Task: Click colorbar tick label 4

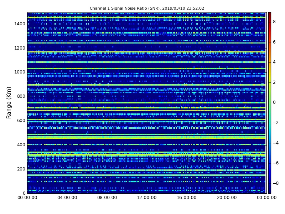Action: (x=274, y=62)
